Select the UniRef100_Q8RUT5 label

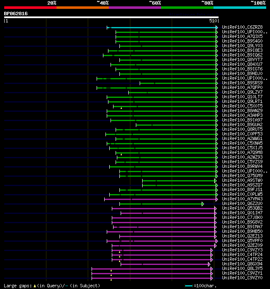point(242,130)
